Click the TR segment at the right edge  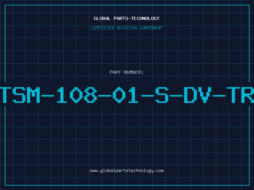(x=240, y=95)
